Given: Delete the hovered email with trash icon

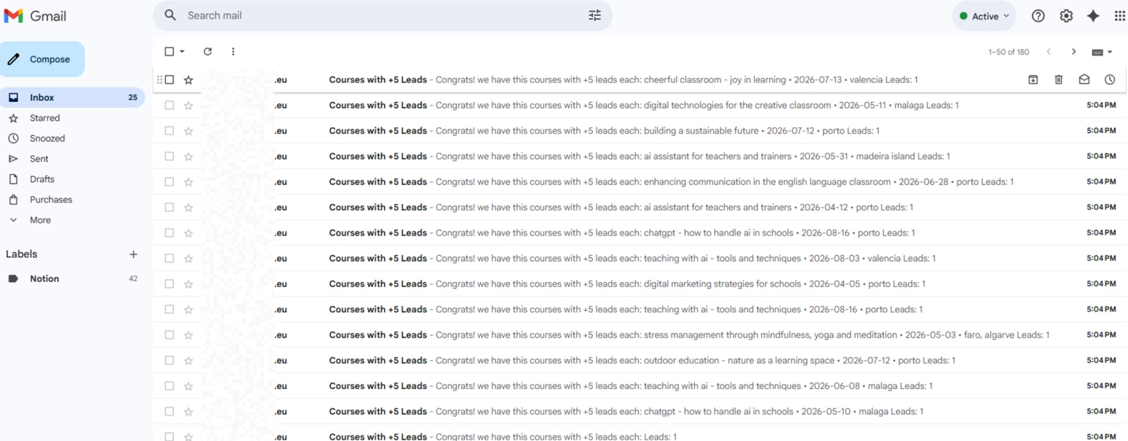Looking at the screenshot, I should point(1059,80).
